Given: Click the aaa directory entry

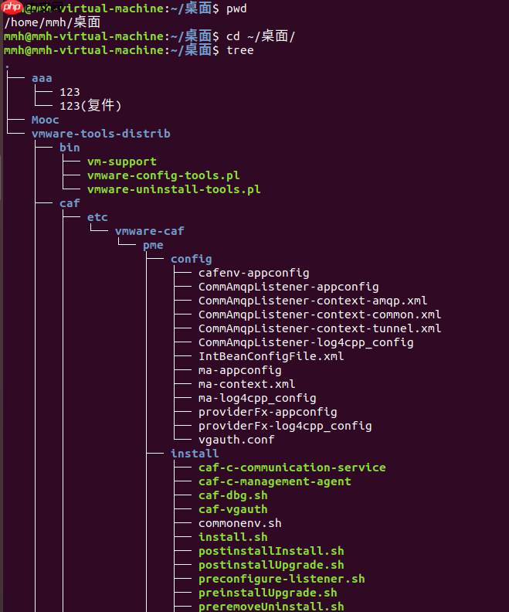Looking at the screenshot, I should 42,78.
